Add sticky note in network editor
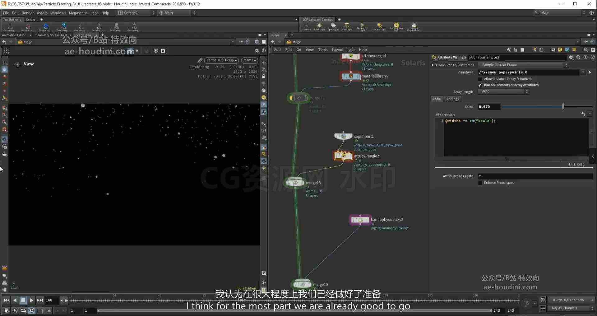 [x=560, y=50]
